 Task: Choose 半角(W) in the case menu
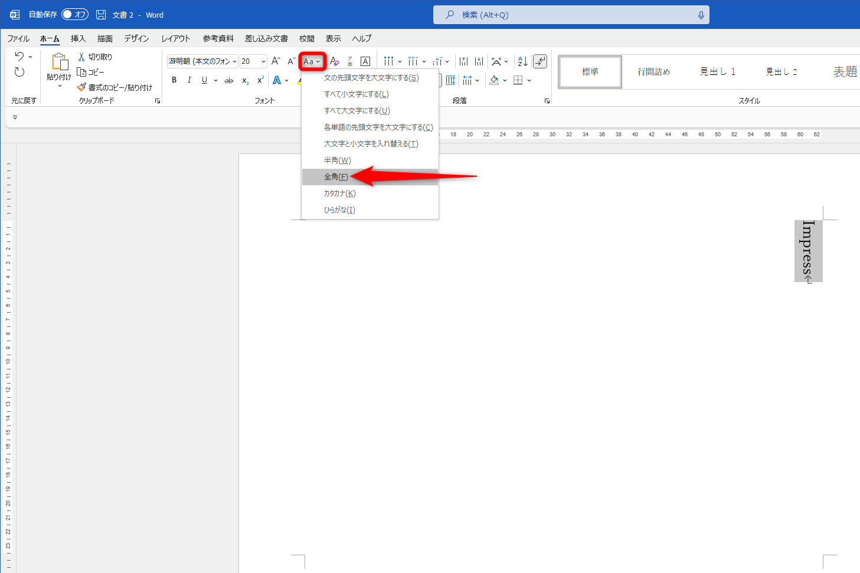(x=370, y=161)
